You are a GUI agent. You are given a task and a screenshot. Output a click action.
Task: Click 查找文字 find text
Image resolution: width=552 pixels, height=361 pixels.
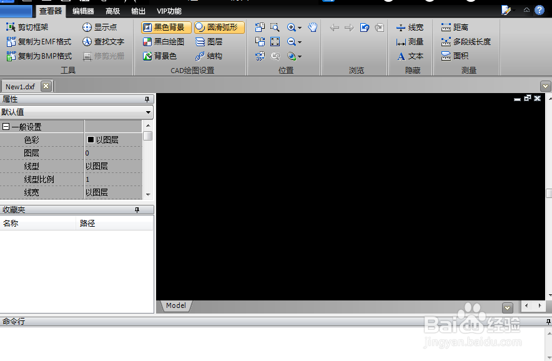[x=104, y=42]
